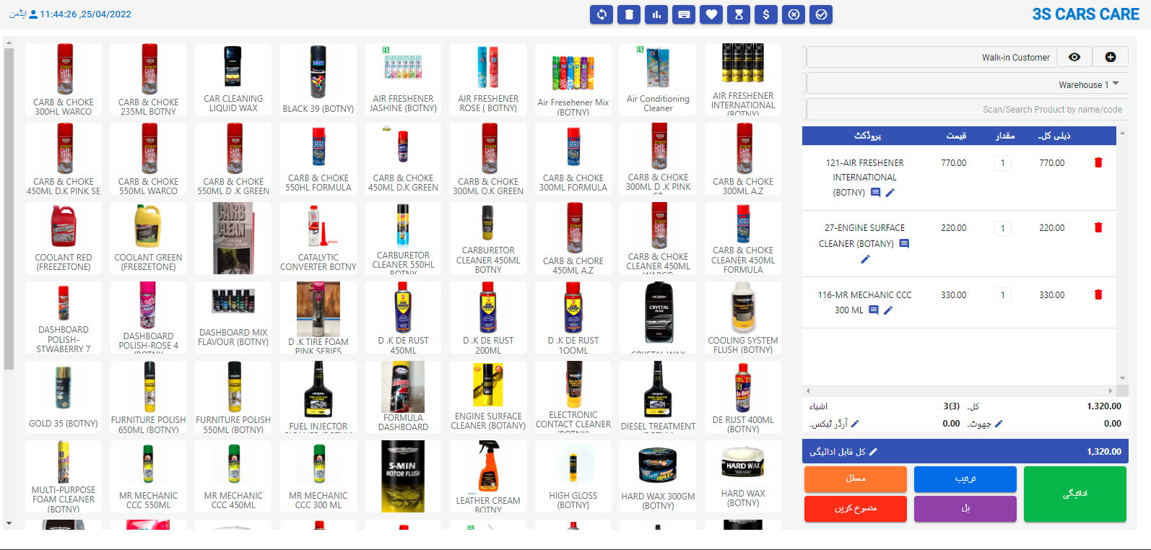This screenshot has width=1151, height=550.
Task: Click the dollar sign toolbar icon
Action: (x=766, y=14)
